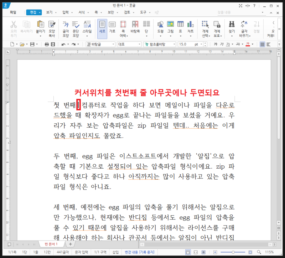Click the 개체 보호 object protect icon

(217, 24)
